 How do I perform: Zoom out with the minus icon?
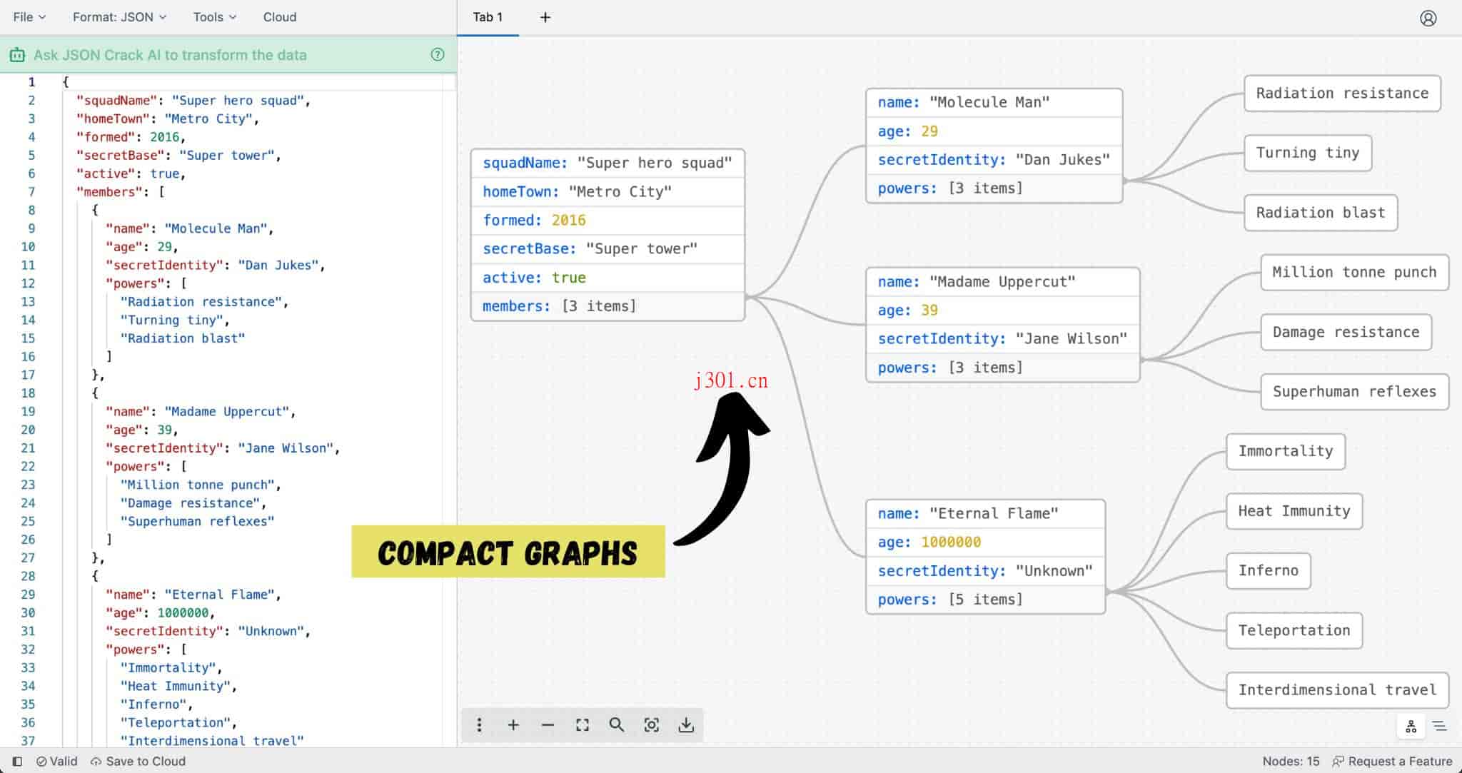click(x=548, y=724)
